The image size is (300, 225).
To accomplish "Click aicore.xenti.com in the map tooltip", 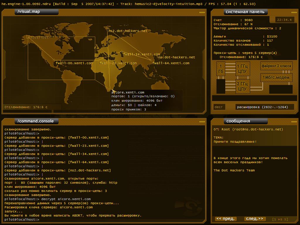I will click(x=128, y=92).
